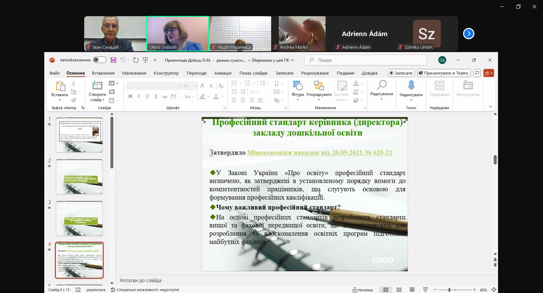
Task: Click the Записати record button
Action: coord(401,73)
